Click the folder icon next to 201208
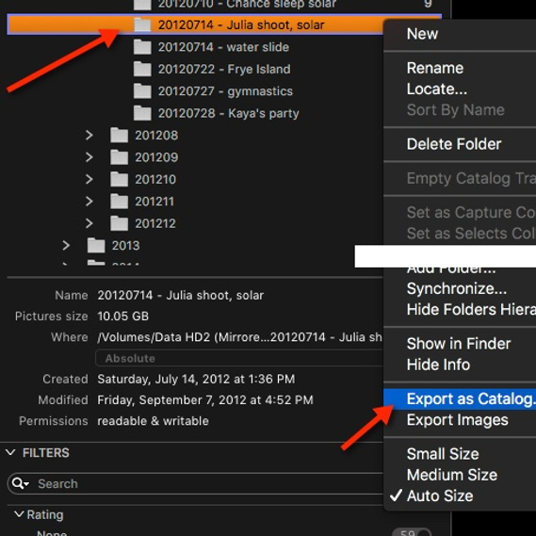536x536 pixels. point(120,135)
